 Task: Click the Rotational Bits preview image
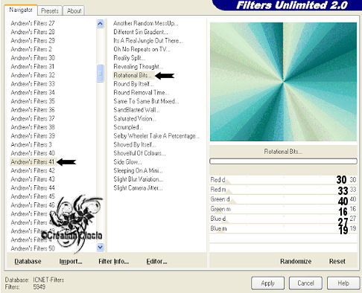[x=283, y=82]
